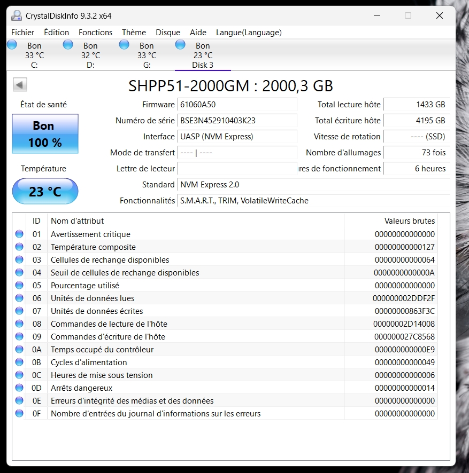
Task: Click status orb of Seuil de cellules row
Action: click(19, 272)
